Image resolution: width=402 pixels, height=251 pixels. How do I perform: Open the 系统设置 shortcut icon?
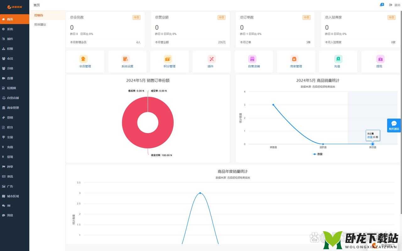click(x=126, y=59)
